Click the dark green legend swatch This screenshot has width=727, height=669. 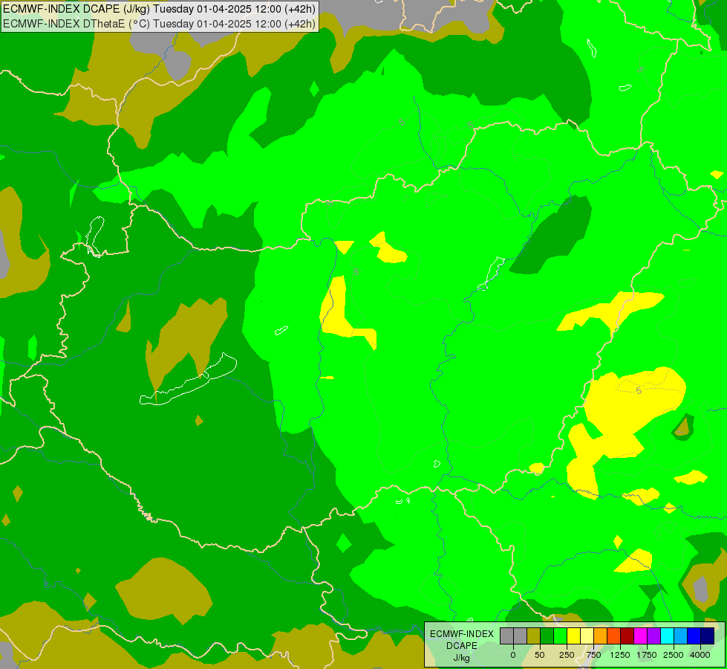(x=547, y=636)
